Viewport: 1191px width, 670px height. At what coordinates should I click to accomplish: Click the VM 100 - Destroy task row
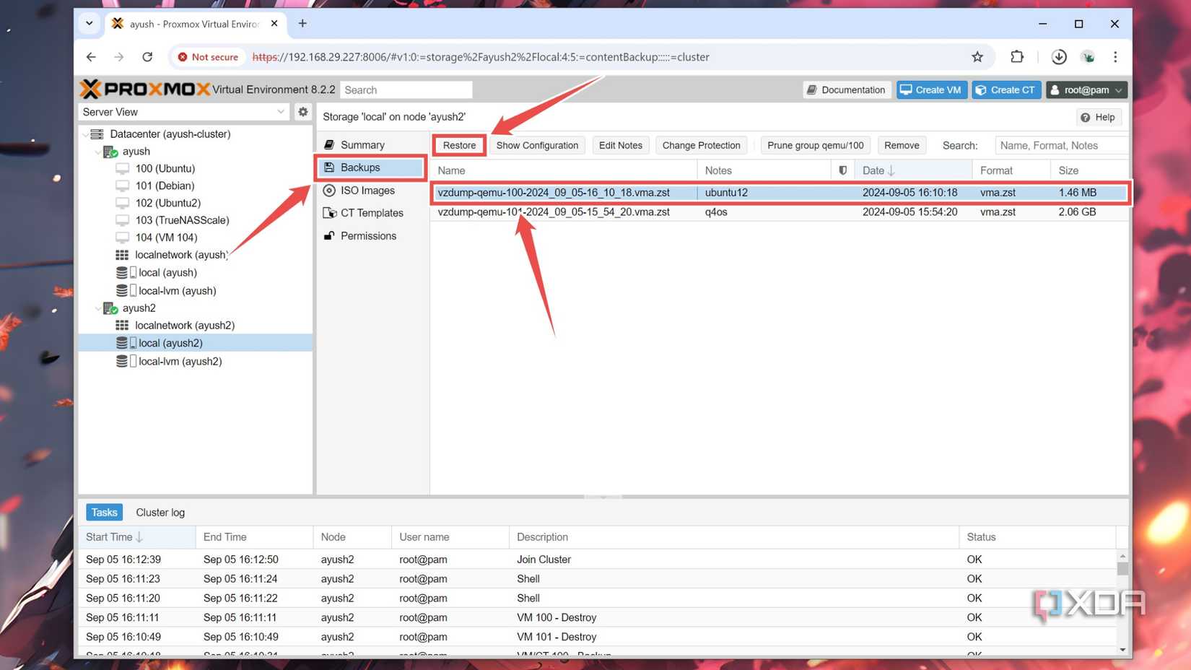point(598,617)
